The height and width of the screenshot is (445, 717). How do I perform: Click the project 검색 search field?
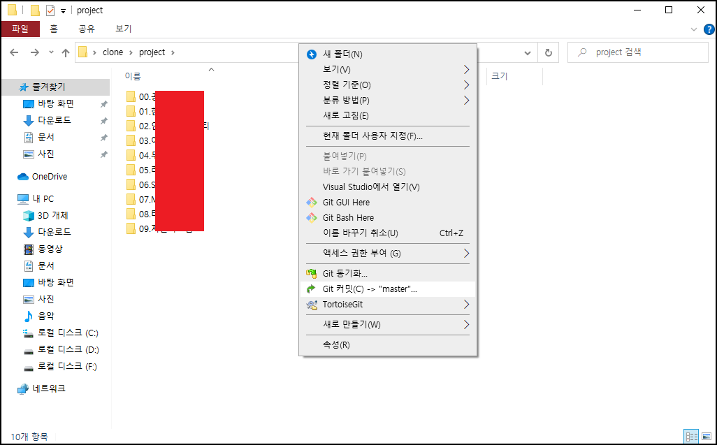tap(638, 52)
